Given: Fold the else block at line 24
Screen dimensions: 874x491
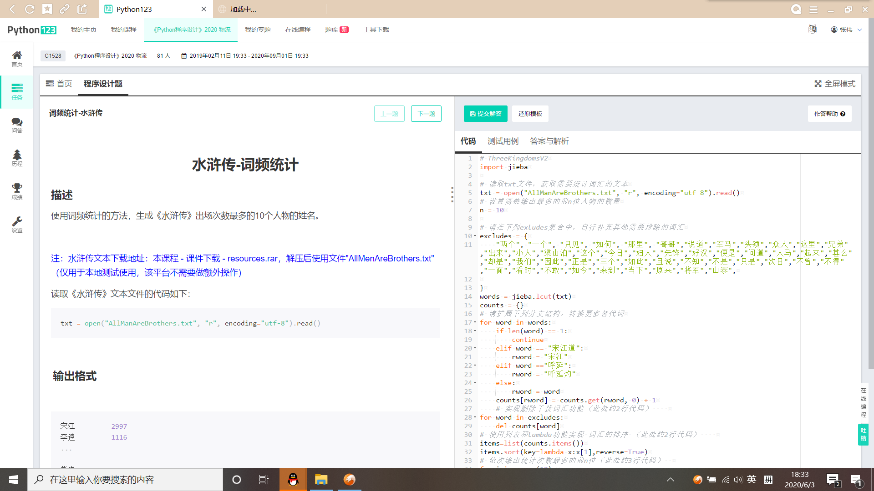Looking at the screenshot, I should click(475, 383).
